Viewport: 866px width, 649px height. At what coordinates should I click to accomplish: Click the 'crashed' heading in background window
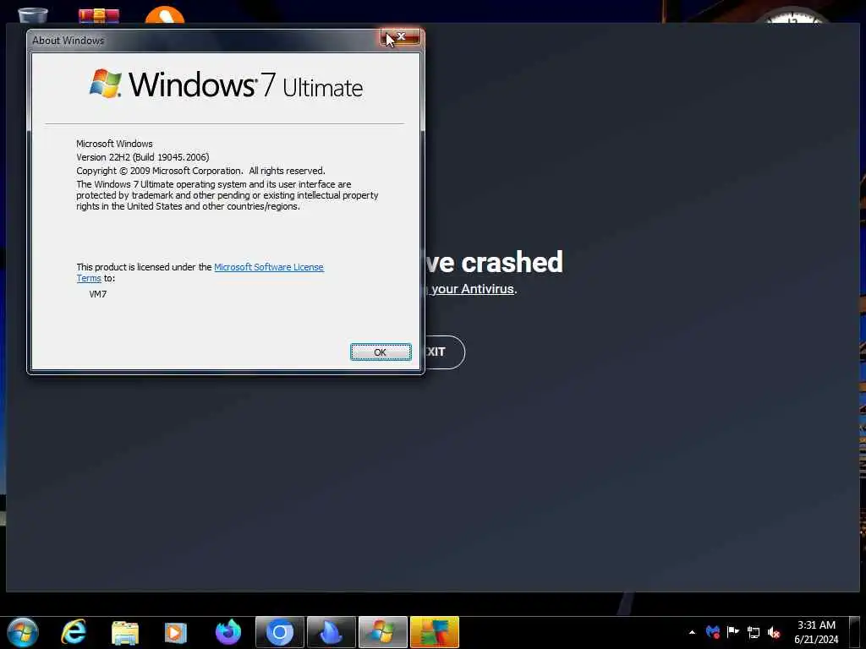tap(512, 262)
